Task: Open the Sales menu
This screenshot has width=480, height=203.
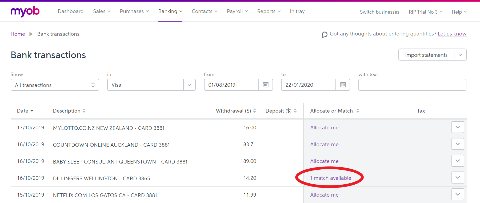Action: click(102, 11)
